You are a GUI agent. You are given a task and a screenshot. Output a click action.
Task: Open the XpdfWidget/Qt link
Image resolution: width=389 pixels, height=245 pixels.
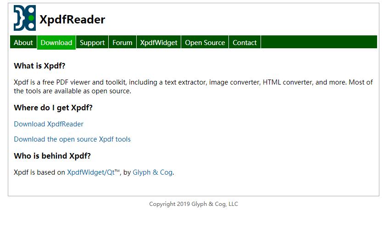[x=93, y=172]
